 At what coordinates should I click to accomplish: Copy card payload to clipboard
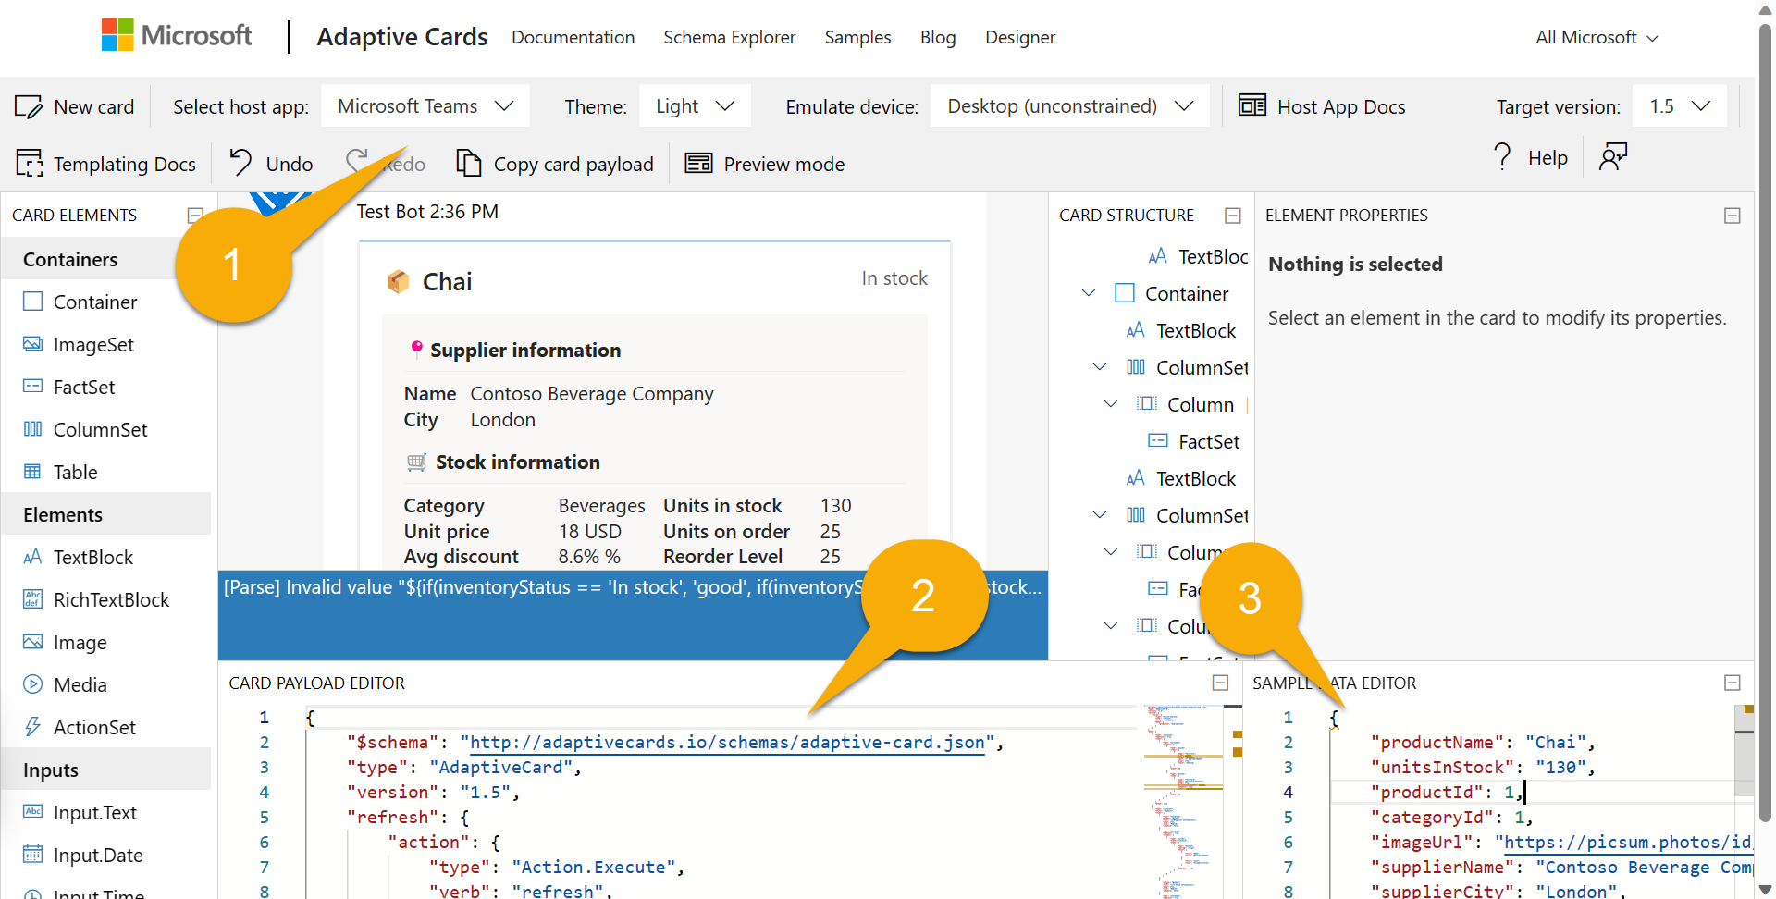coord(555,164)
